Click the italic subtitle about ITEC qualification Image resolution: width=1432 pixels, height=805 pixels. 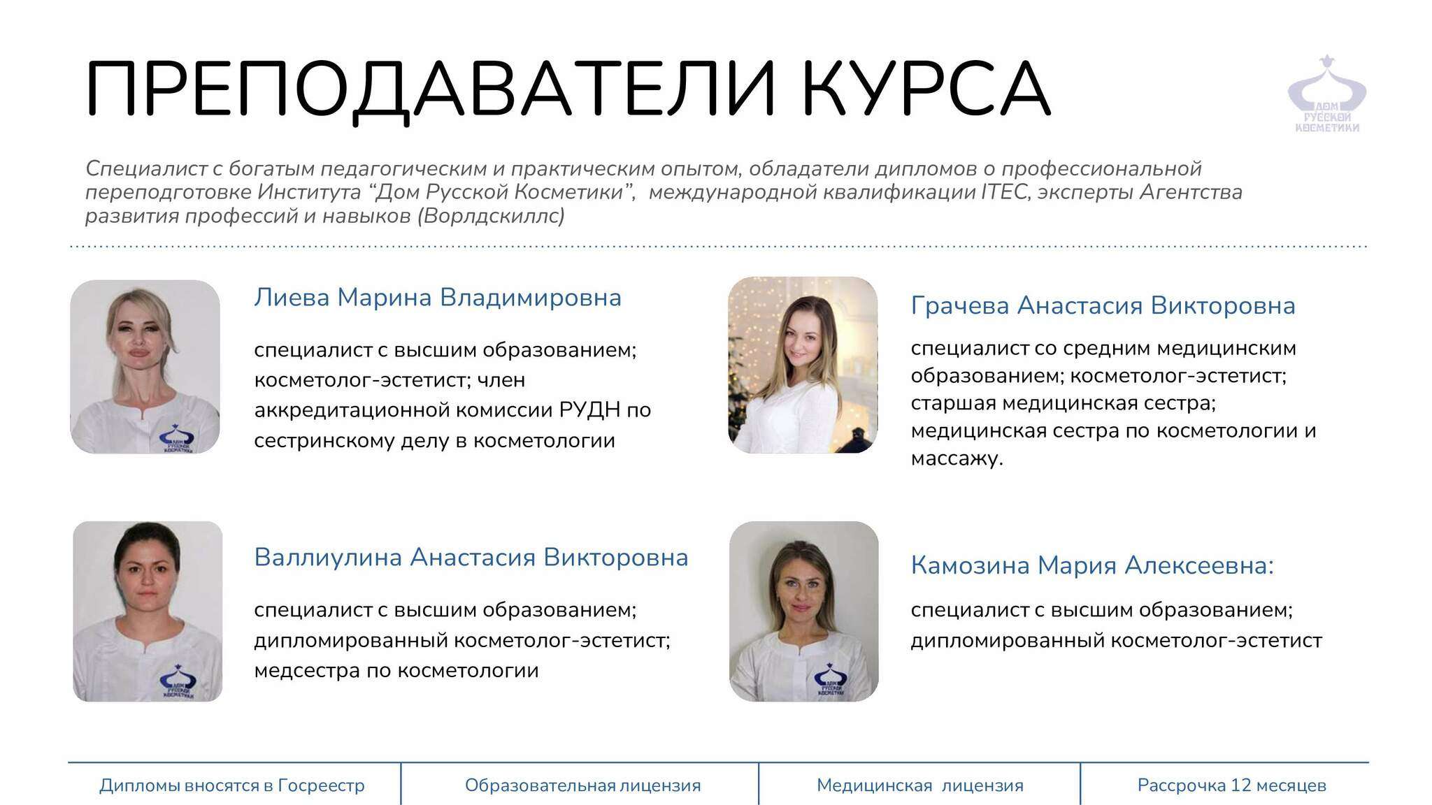coord(663,191)
